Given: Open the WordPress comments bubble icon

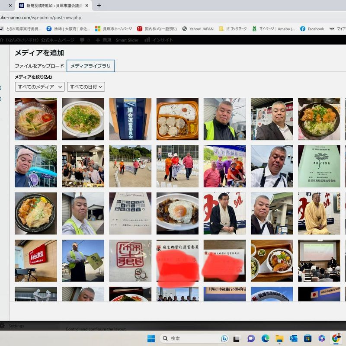Looking at the screenshot, I should (82, 40).
